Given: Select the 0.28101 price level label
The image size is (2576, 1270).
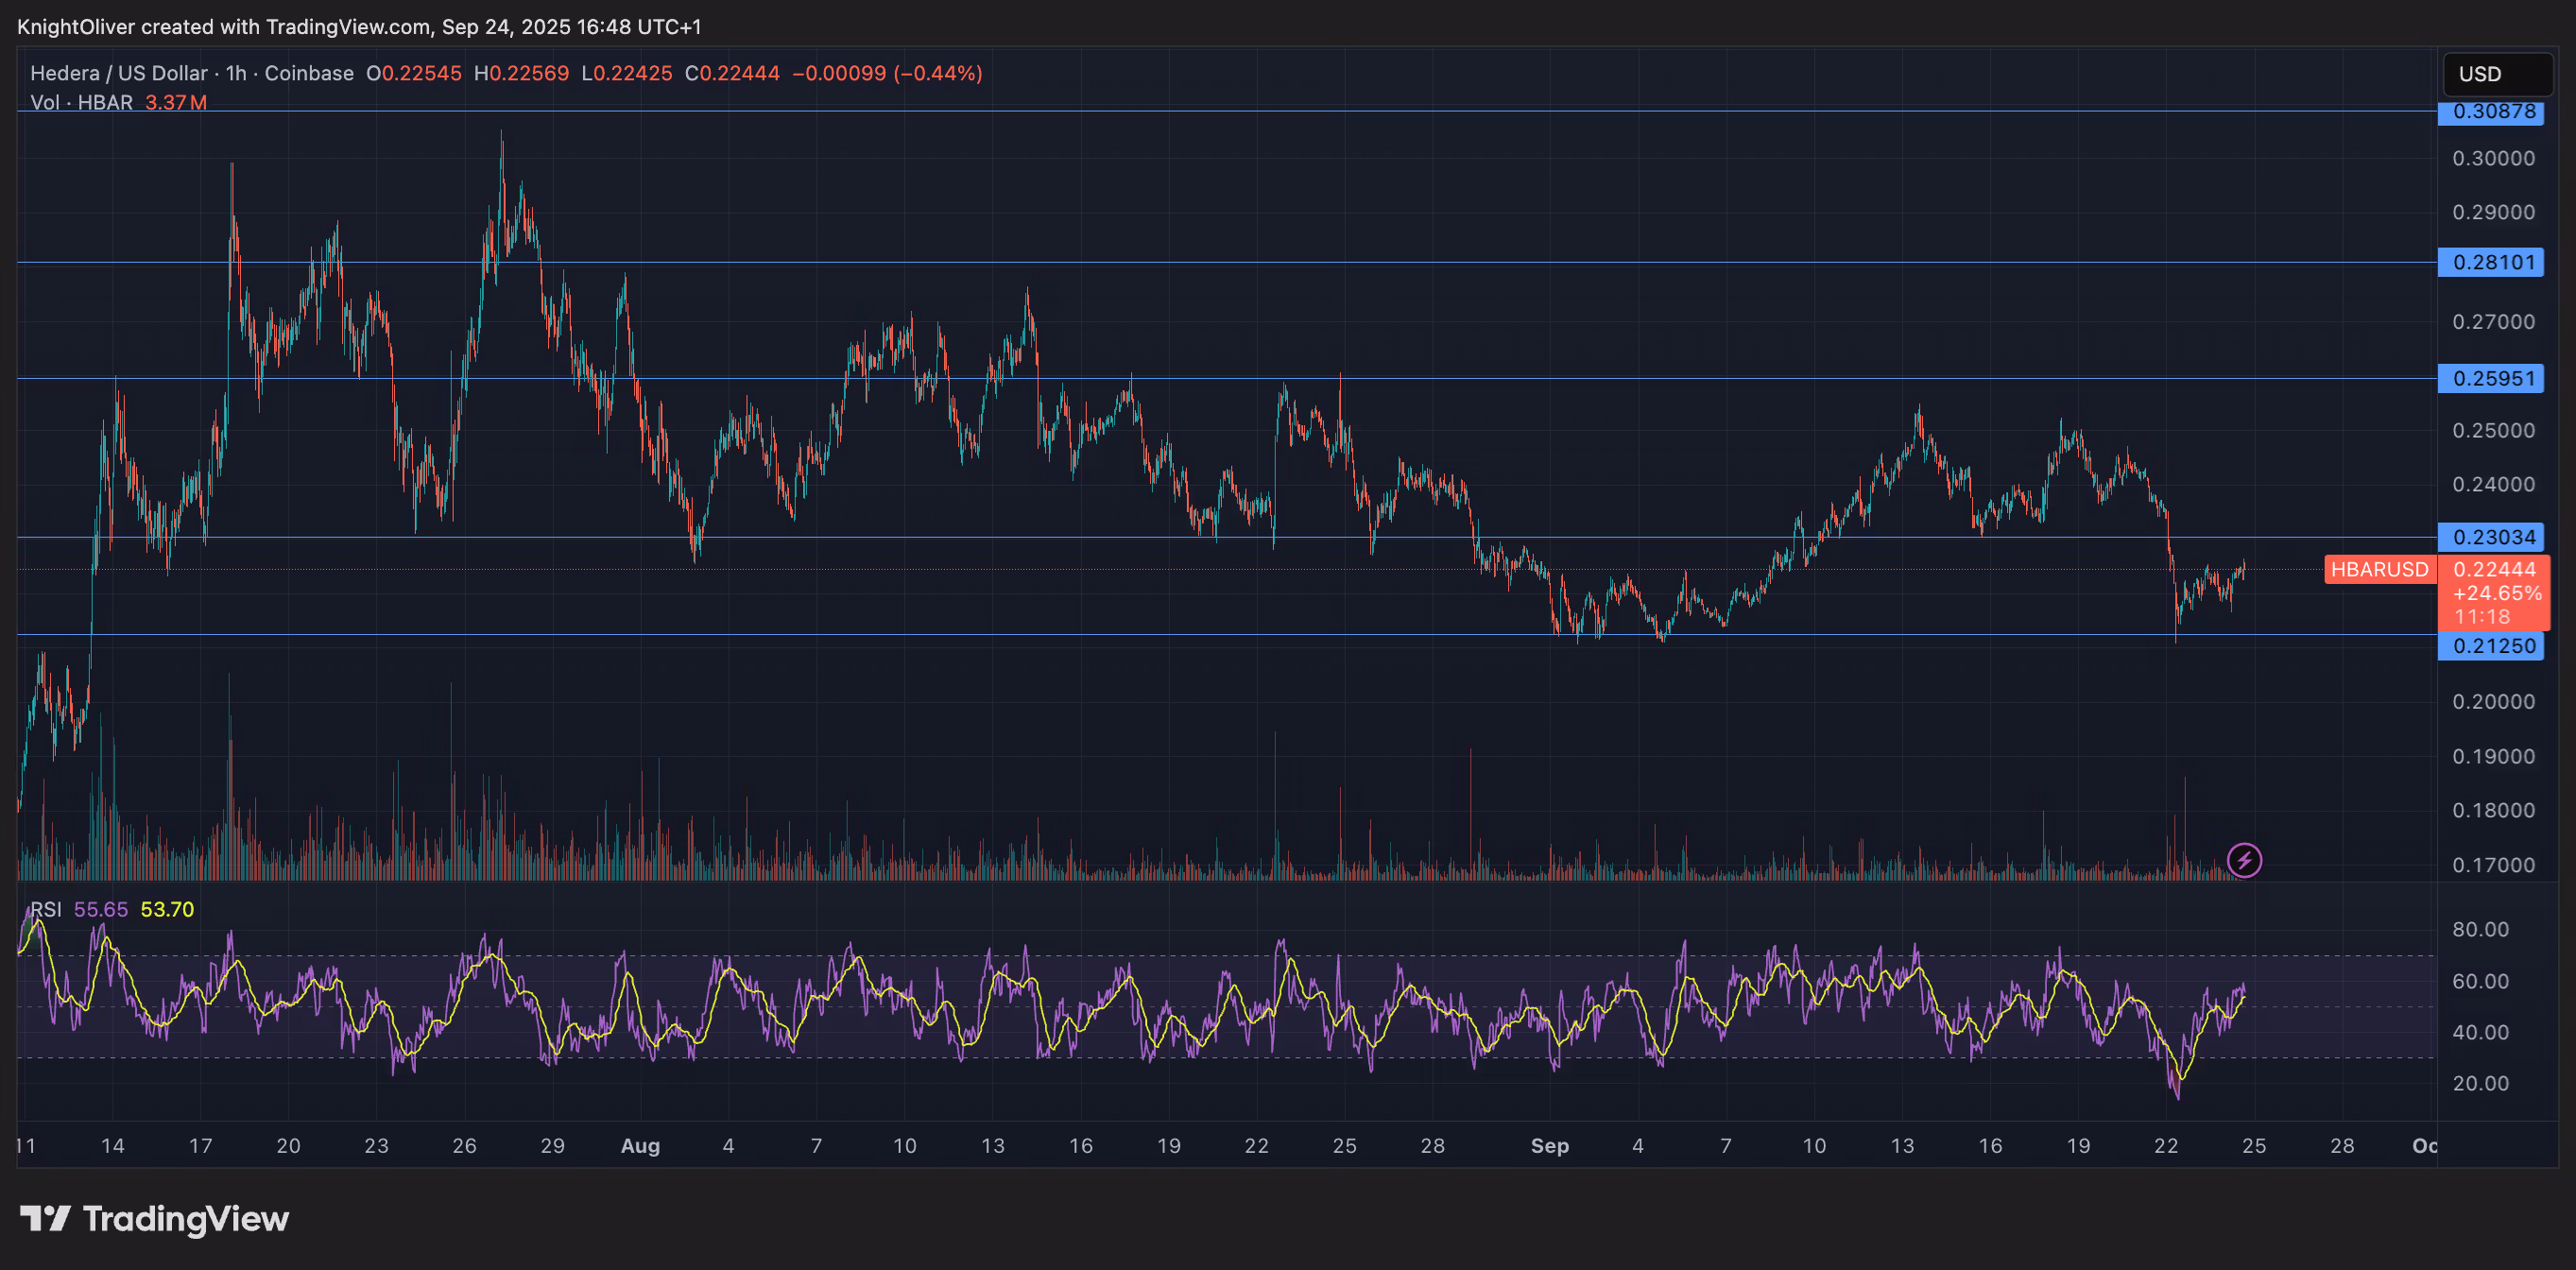Looking at the screenshot, I should coord(2493,262).
